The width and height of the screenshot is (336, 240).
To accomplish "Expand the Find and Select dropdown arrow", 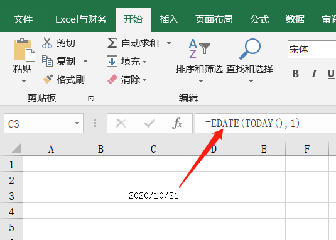I will [x=251, y=82].
